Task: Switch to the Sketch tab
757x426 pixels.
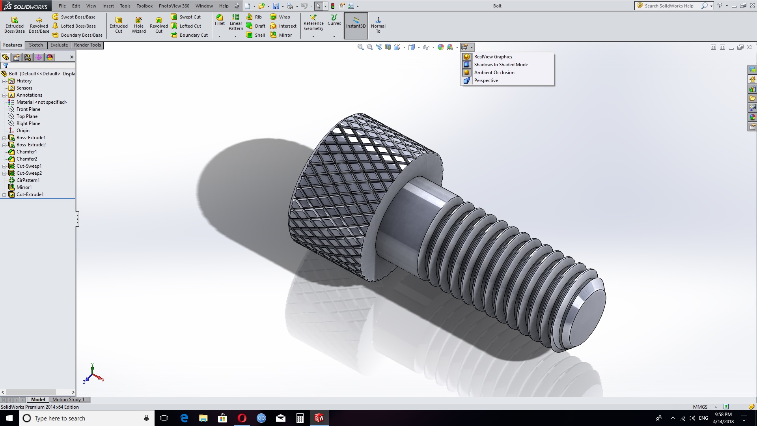Action: tap(36, 45)
